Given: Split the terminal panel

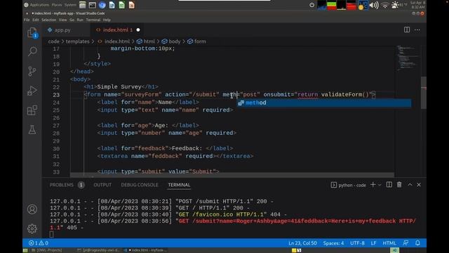Looking at the screenshot, I should pyautogui.click(x=389, y=185).
